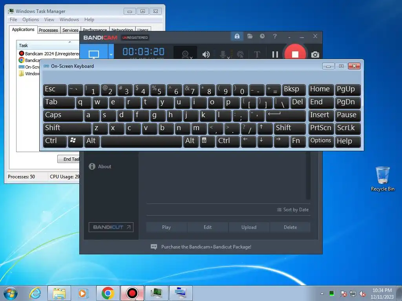Open the Sort by Date dropdown
The image size is (402, 301).
point(293,210)
